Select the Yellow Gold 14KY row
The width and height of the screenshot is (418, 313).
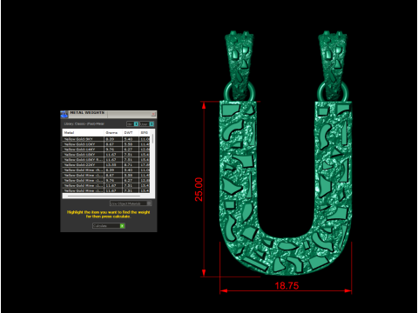106,150
